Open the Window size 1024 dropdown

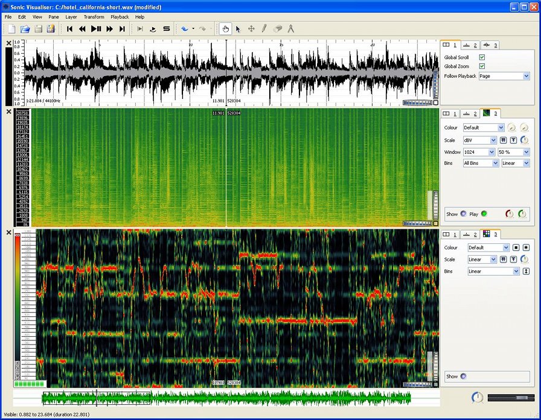[x=479, y=152]
